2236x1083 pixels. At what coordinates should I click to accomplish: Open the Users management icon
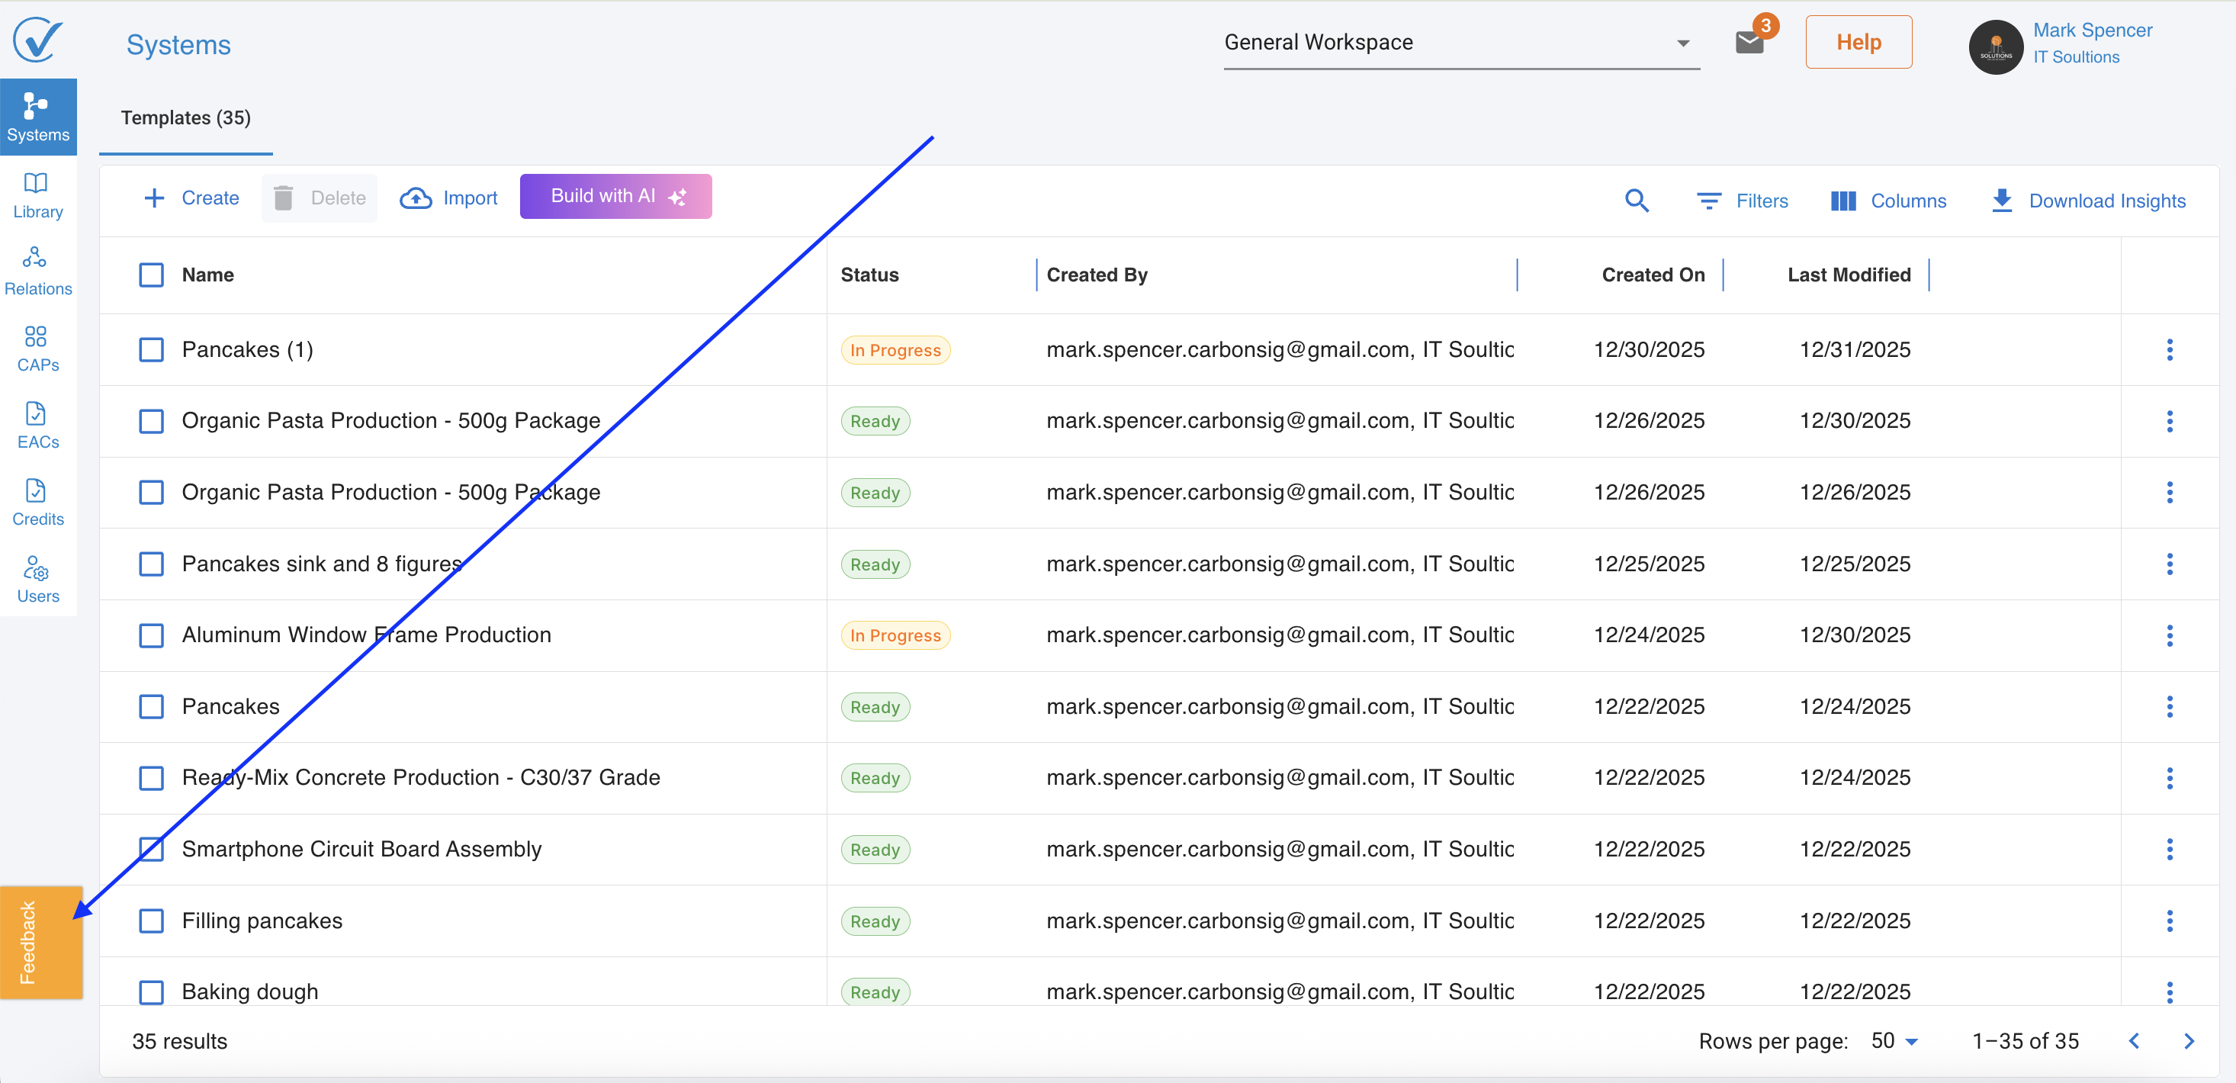tap(37, 580)
